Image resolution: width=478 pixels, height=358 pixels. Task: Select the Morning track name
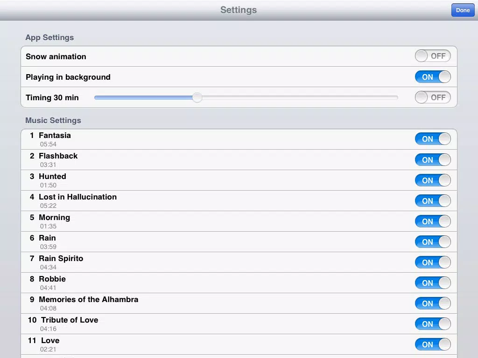(x=55, y=218)
